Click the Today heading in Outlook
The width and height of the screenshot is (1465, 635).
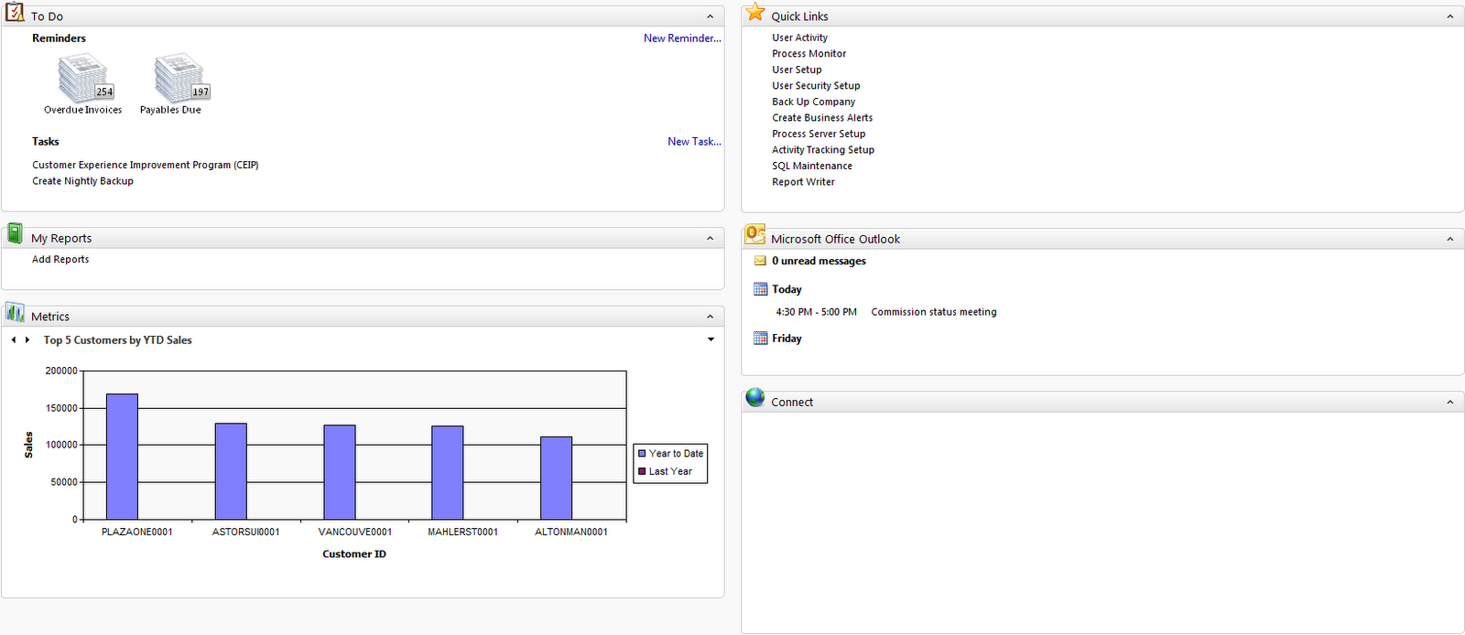pyautogui.click(x=787, y=289)
